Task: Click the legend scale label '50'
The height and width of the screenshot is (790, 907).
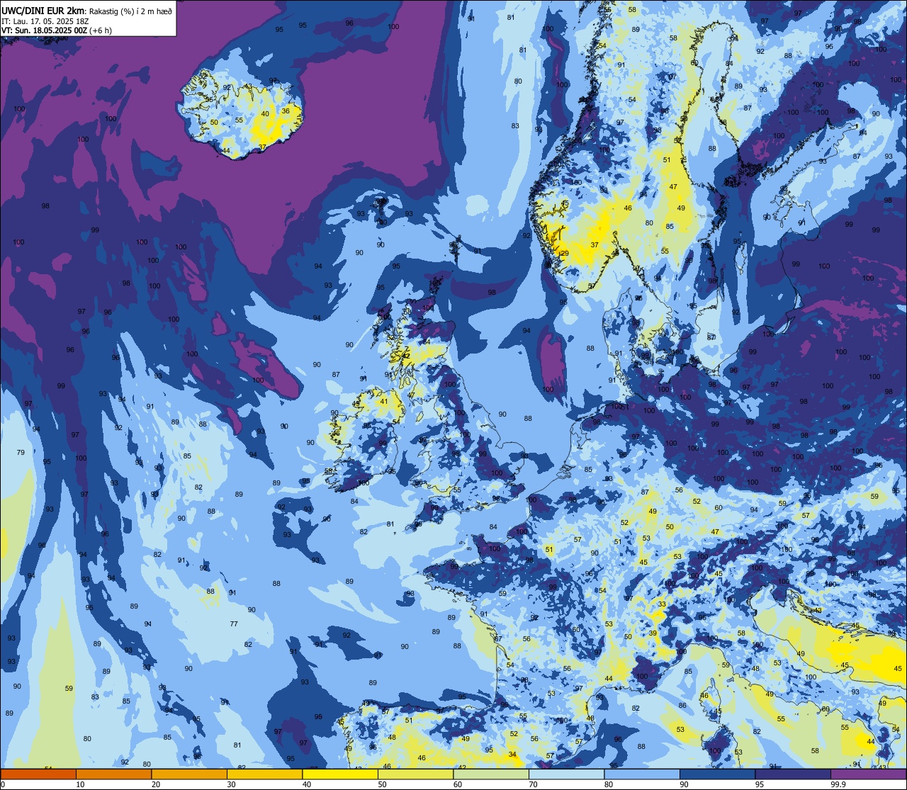Action: pyautogui.click(x=382, y=784)
